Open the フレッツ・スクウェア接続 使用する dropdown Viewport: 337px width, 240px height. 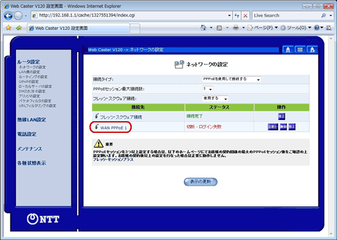pos(215,99)
